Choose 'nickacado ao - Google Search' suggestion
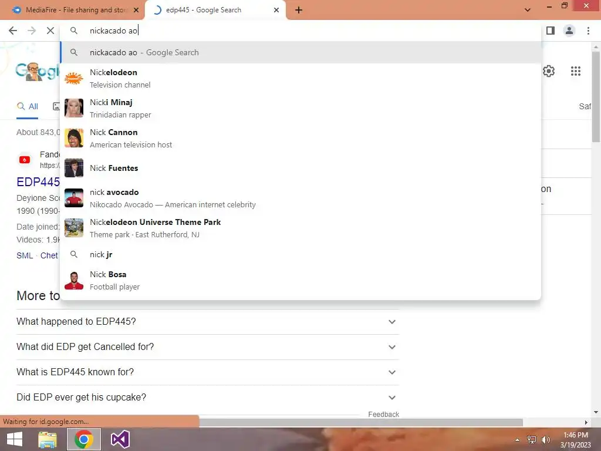This screenshot has height=451, width=601. click(300, 52)
